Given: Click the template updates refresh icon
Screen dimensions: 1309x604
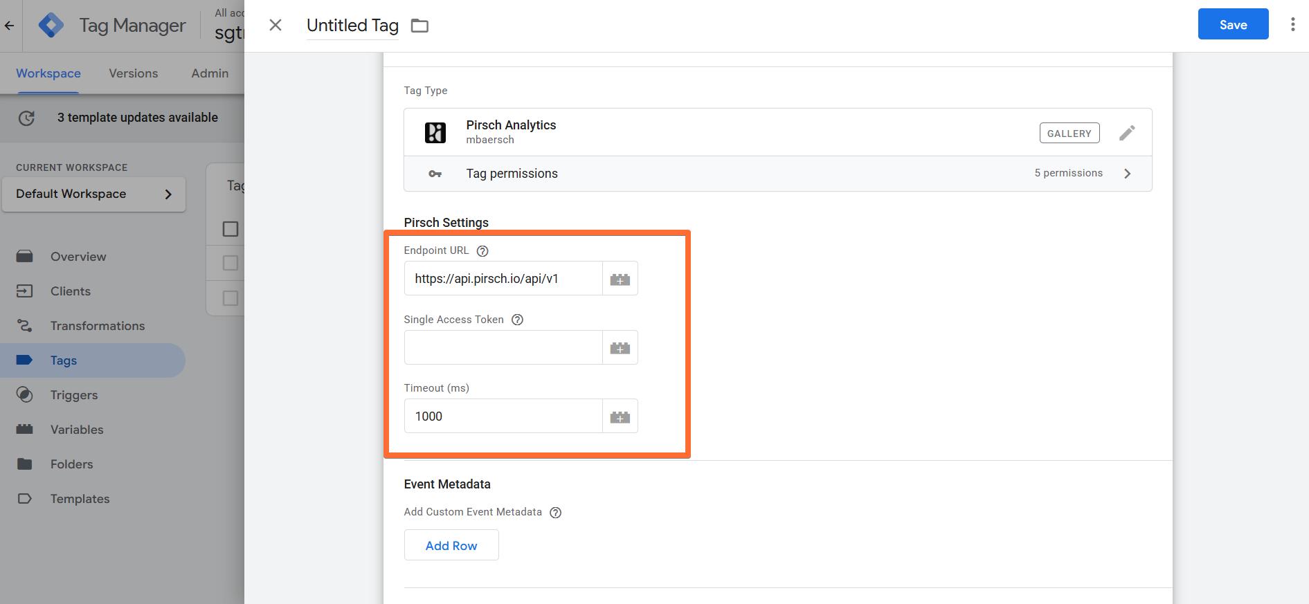Looking at the screenshot, I should [x=26, y=118].
